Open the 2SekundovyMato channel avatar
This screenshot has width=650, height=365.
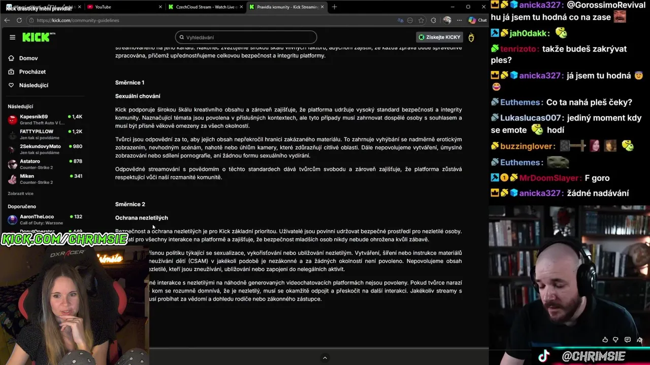13,150
